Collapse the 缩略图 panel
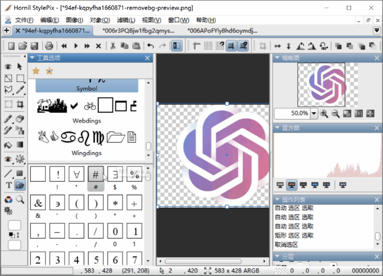383x276 pixels. pos(277,58)
